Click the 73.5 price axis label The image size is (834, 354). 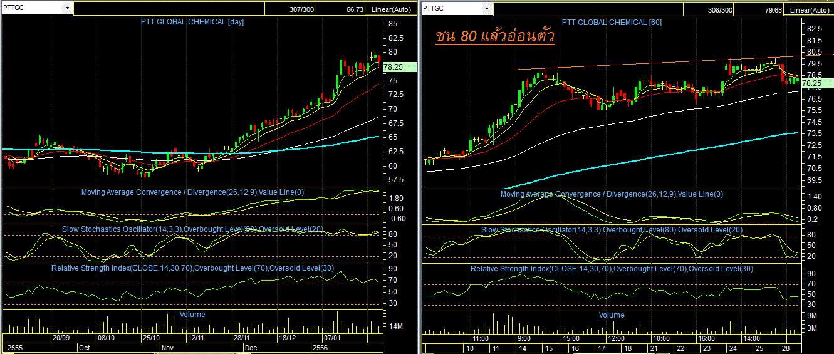pyautogui.click(x=815, y=133)
